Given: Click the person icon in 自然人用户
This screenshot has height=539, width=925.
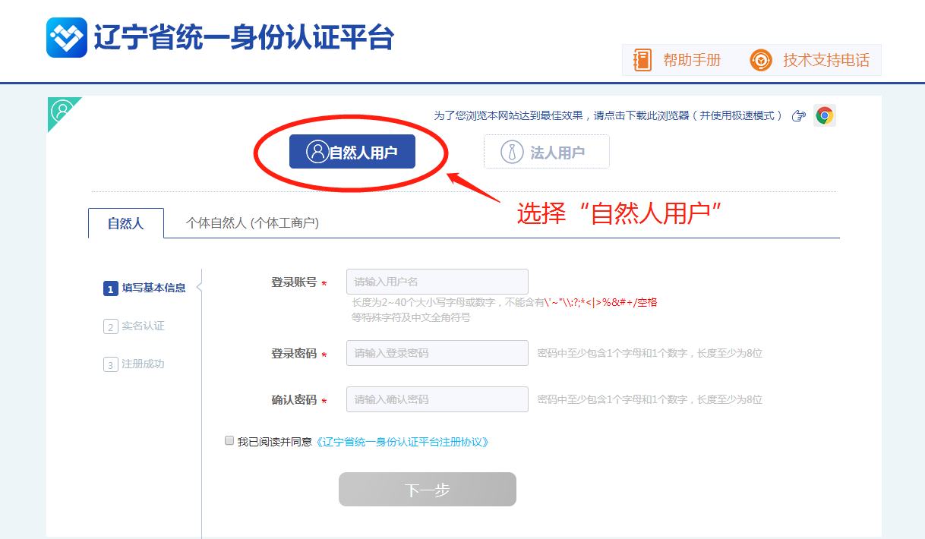Looking at the screenshot, I should 317,152.
